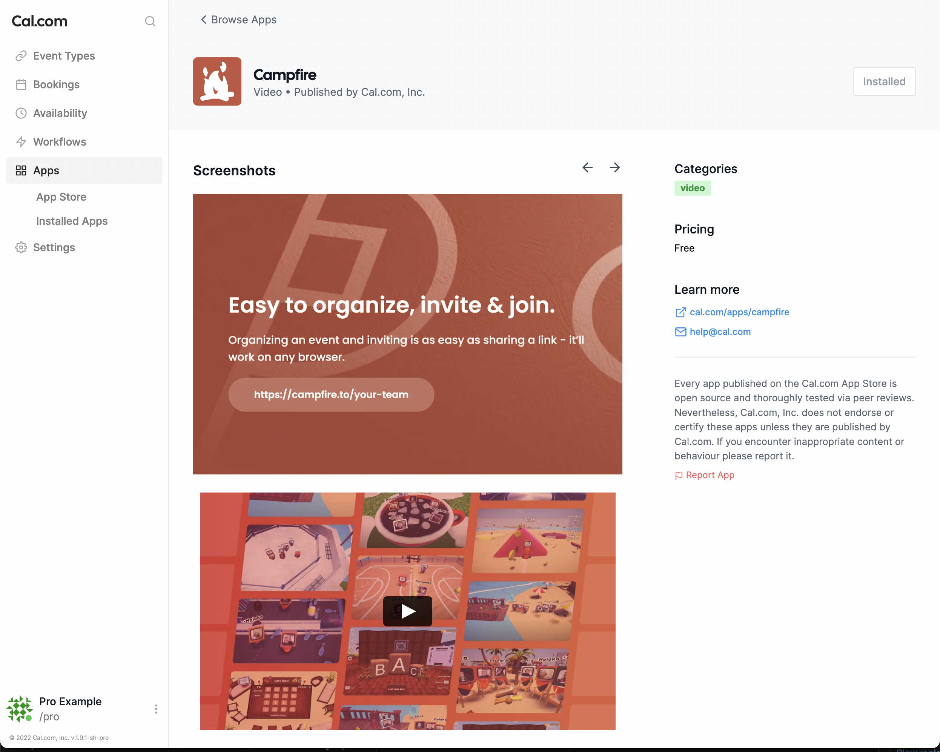The width and height of the screenshot is (940, 752).
Task: Click the Availability clock icon
Action: click(21, 114)
